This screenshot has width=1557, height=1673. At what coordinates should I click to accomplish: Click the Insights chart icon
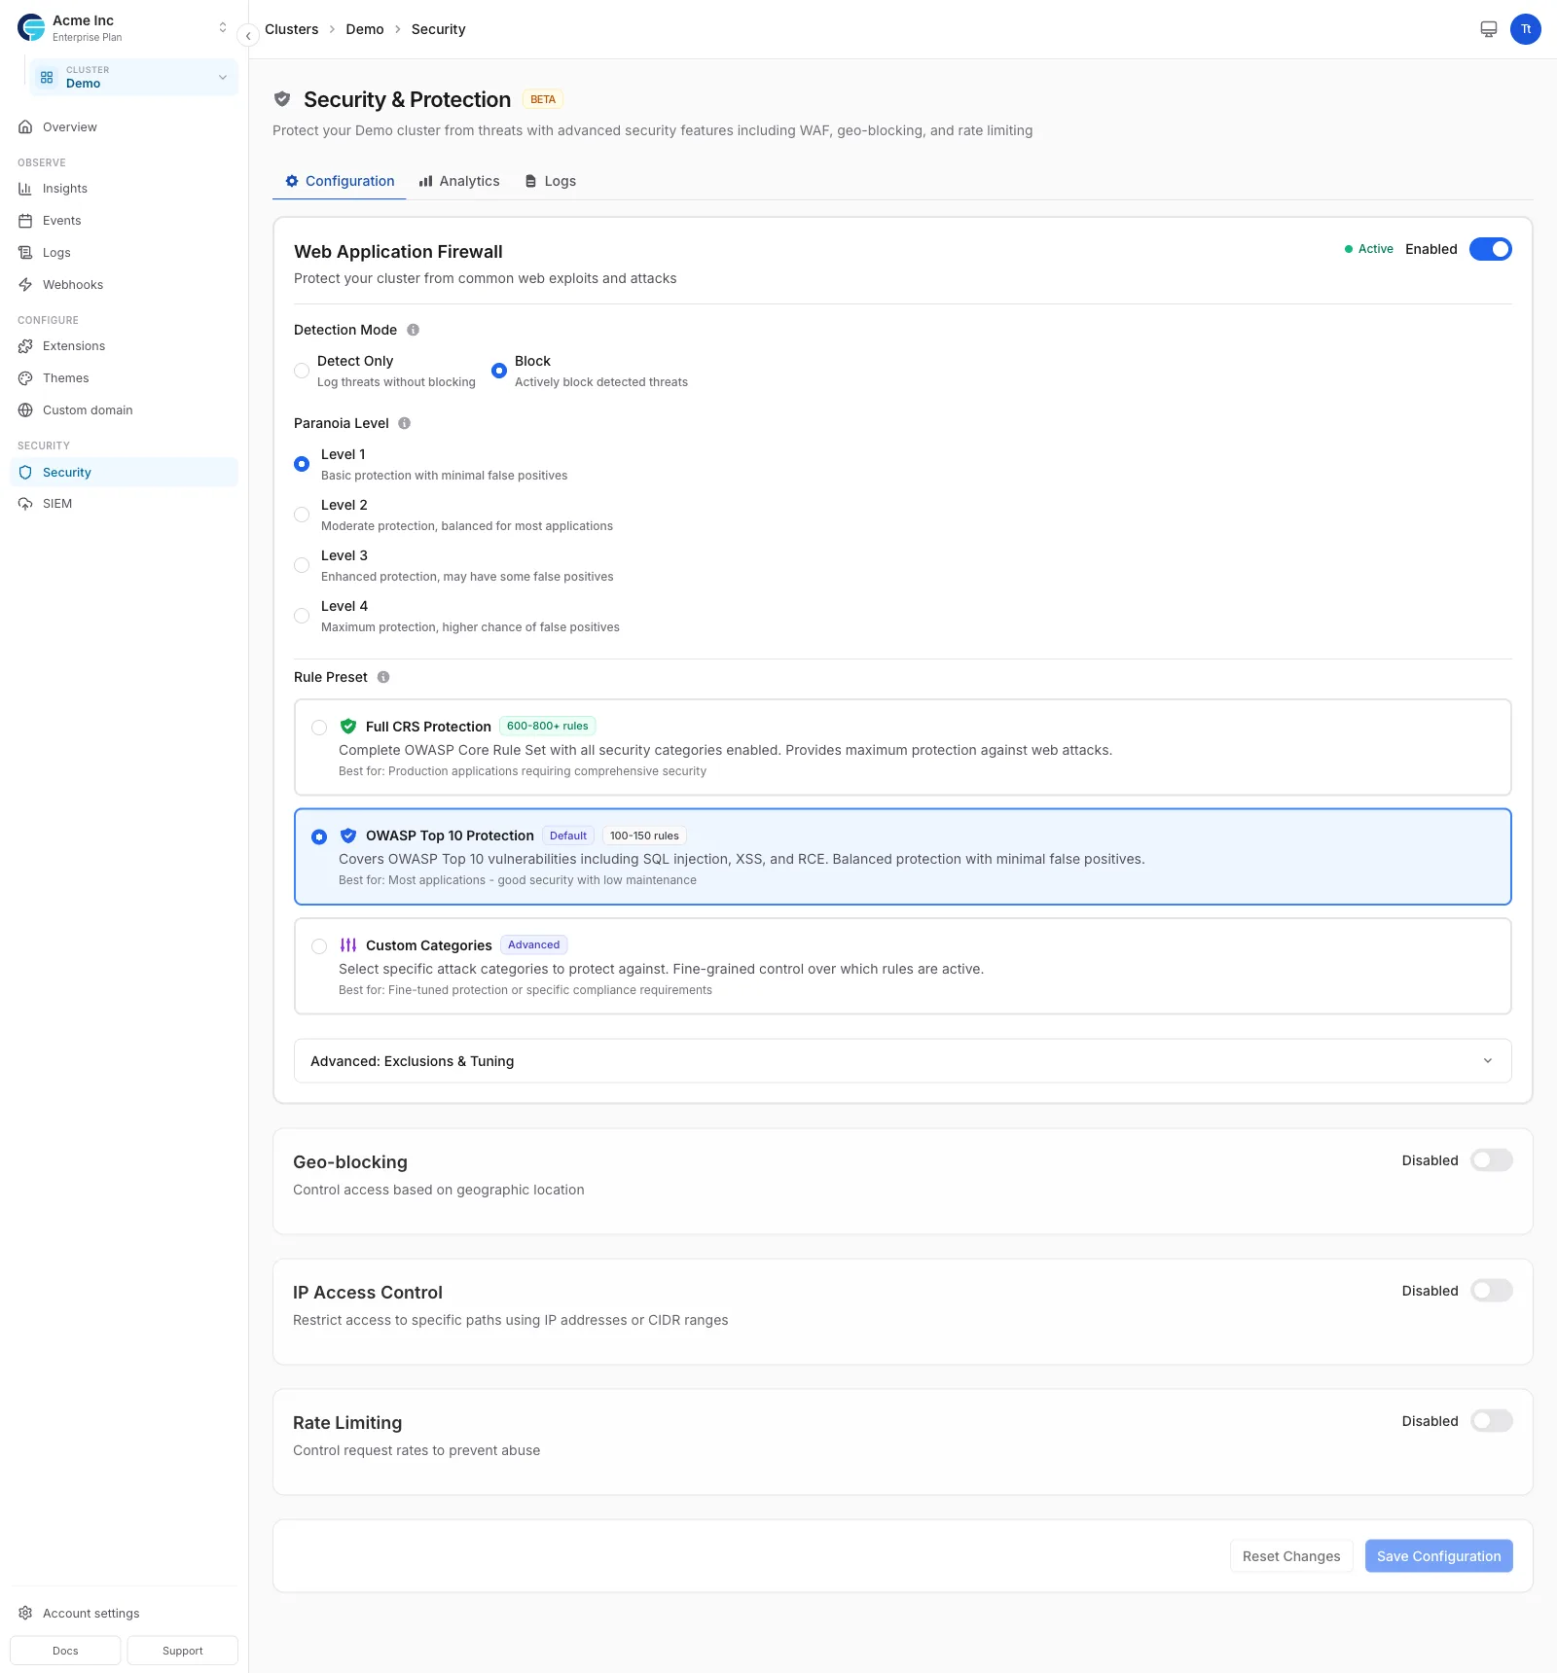[25, 189]
